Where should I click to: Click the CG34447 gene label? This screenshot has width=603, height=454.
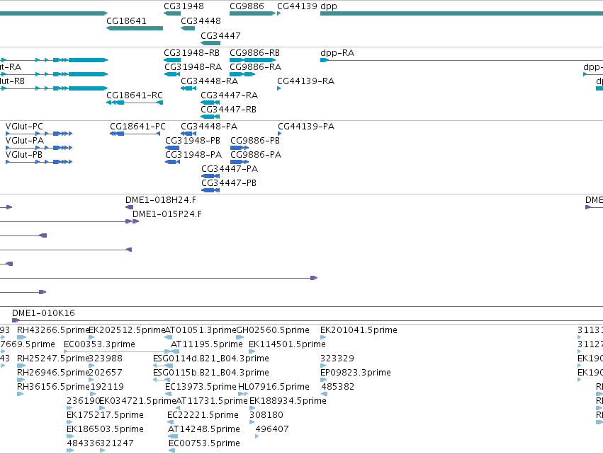tap(221, 35)
